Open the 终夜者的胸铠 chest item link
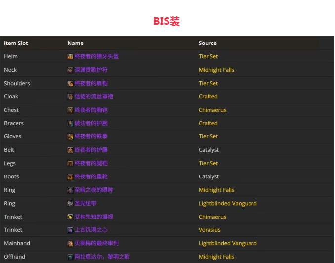This screenshot has height=263, width=335. click(91, 110)
